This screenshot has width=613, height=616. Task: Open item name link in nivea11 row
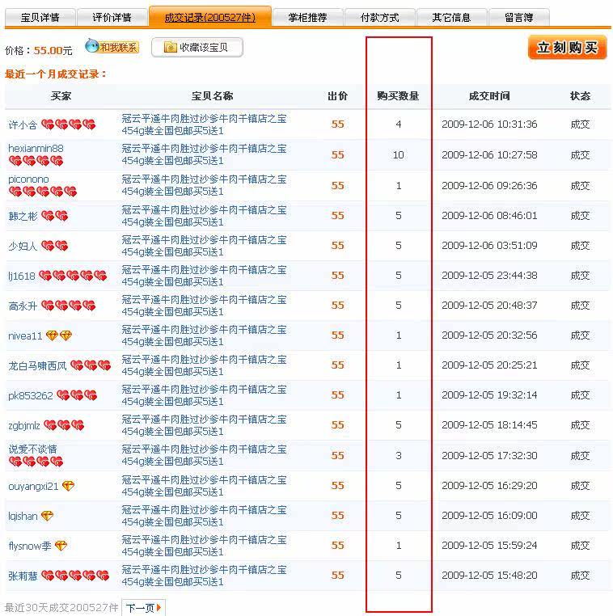coord(204,335)
